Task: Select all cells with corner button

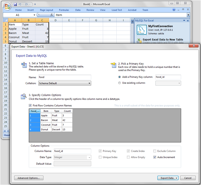Action: tap(6, 20)
